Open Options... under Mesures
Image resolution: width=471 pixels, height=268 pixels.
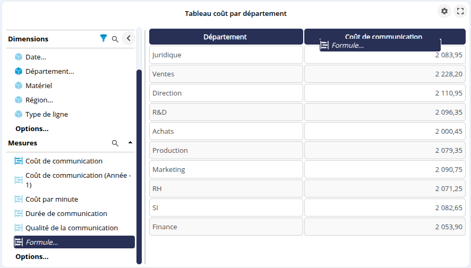[x=32, y=256]
